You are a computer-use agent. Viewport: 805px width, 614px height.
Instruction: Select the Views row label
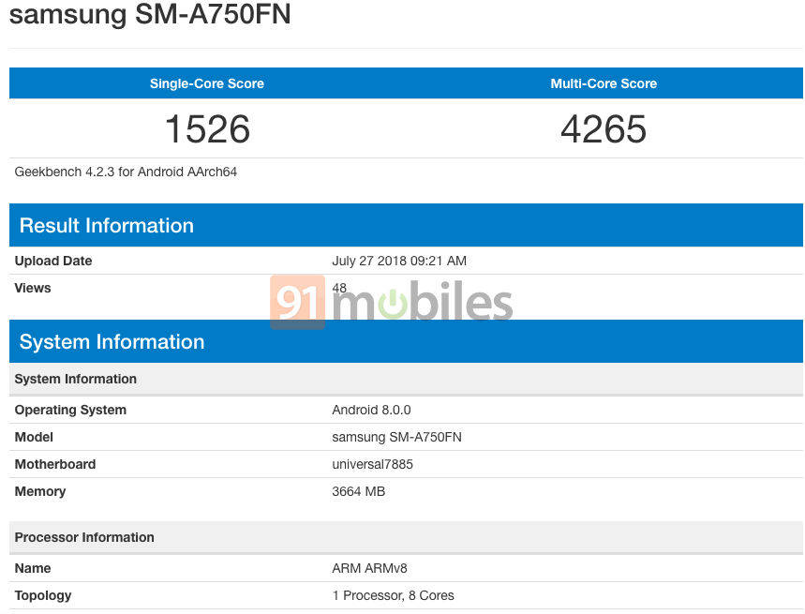[33, 288]
